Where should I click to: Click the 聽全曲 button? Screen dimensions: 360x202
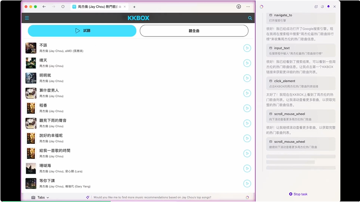(194, 31)
